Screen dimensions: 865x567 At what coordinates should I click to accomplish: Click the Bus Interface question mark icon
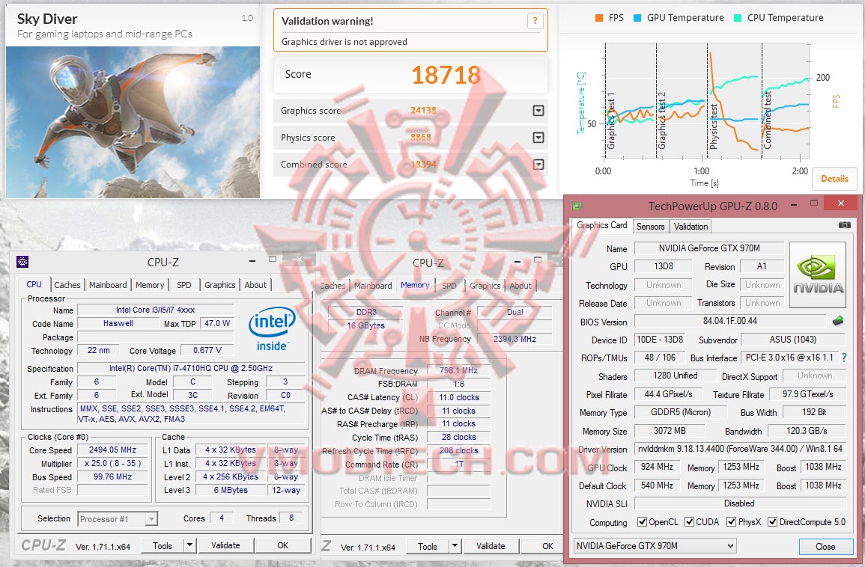click(x=844, y=358)
